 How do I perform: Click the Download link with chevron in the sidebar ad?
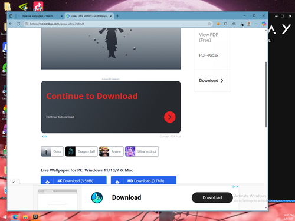point(211,81)
